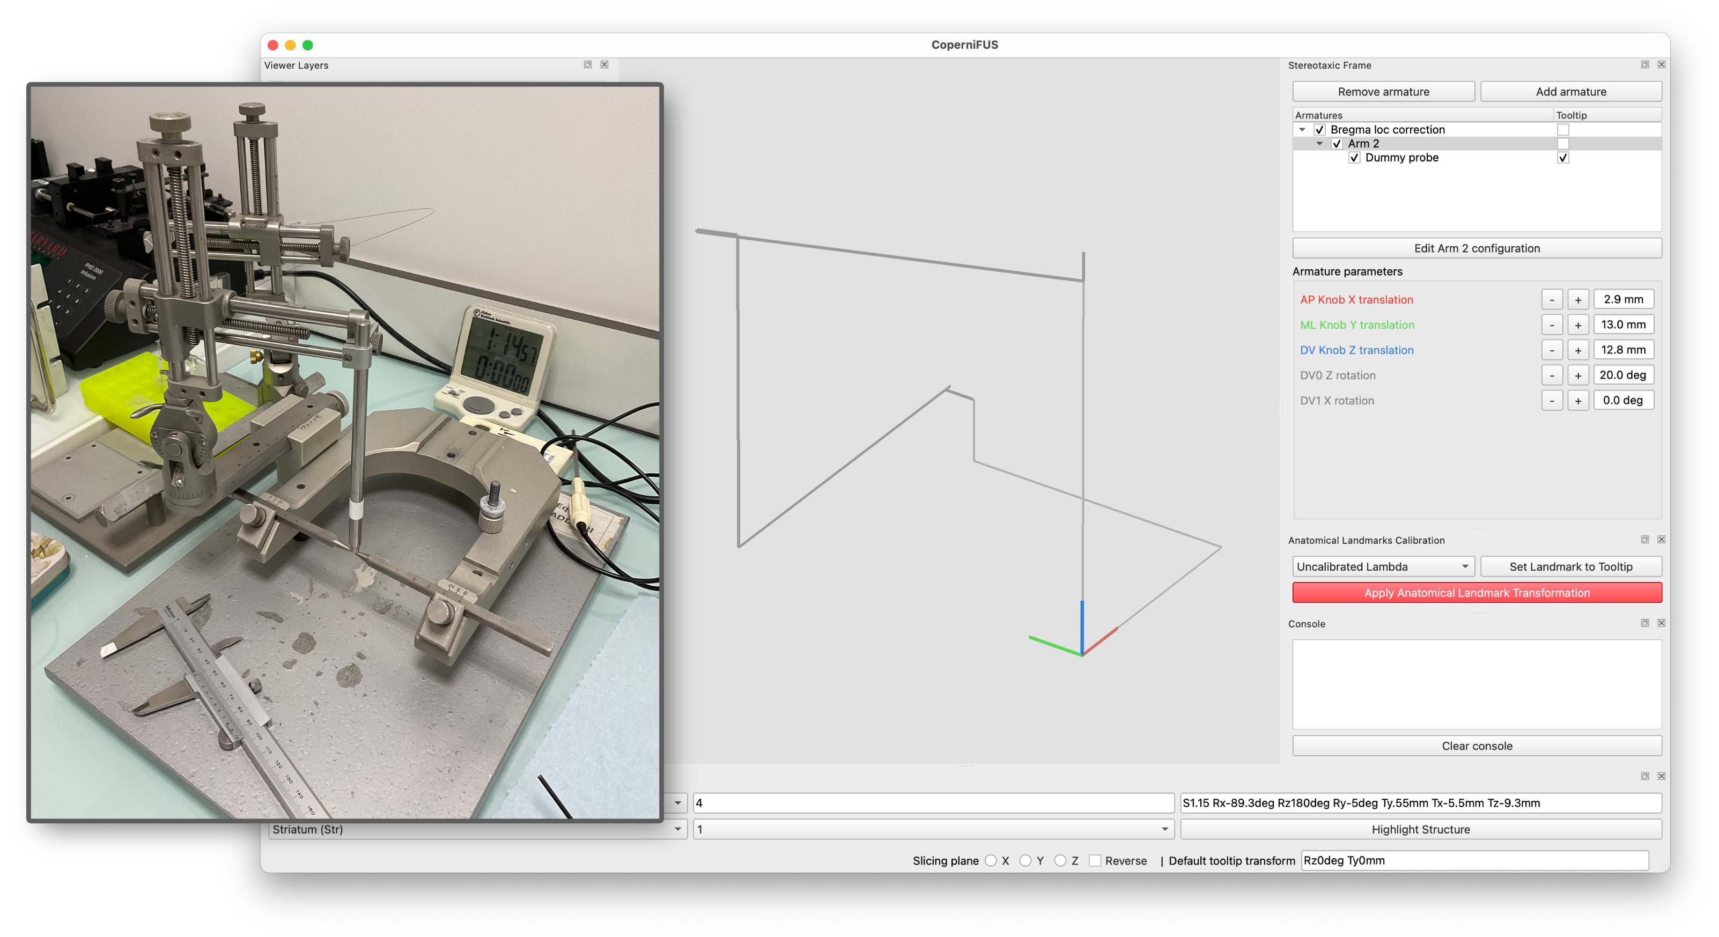
Task: Close the Stereotaxic Frame panel
Action: [x=1662, y=65]
